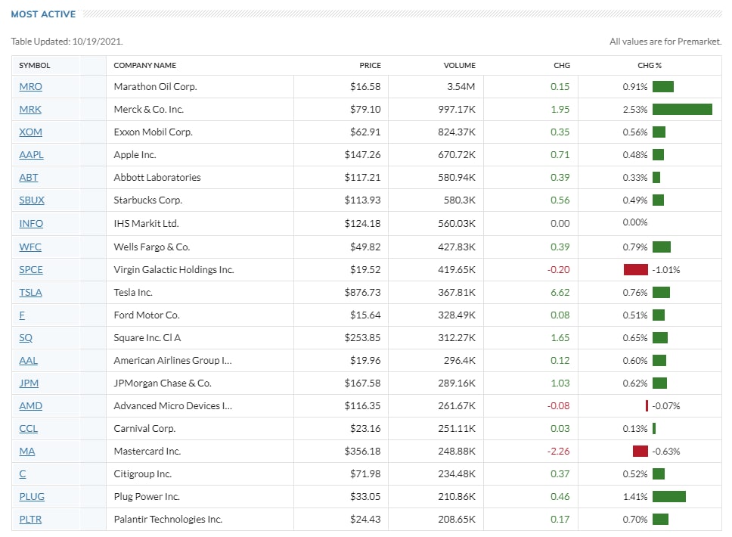Click the Exxon Mobil Corp. company name
732x537 pixels.
153,132
